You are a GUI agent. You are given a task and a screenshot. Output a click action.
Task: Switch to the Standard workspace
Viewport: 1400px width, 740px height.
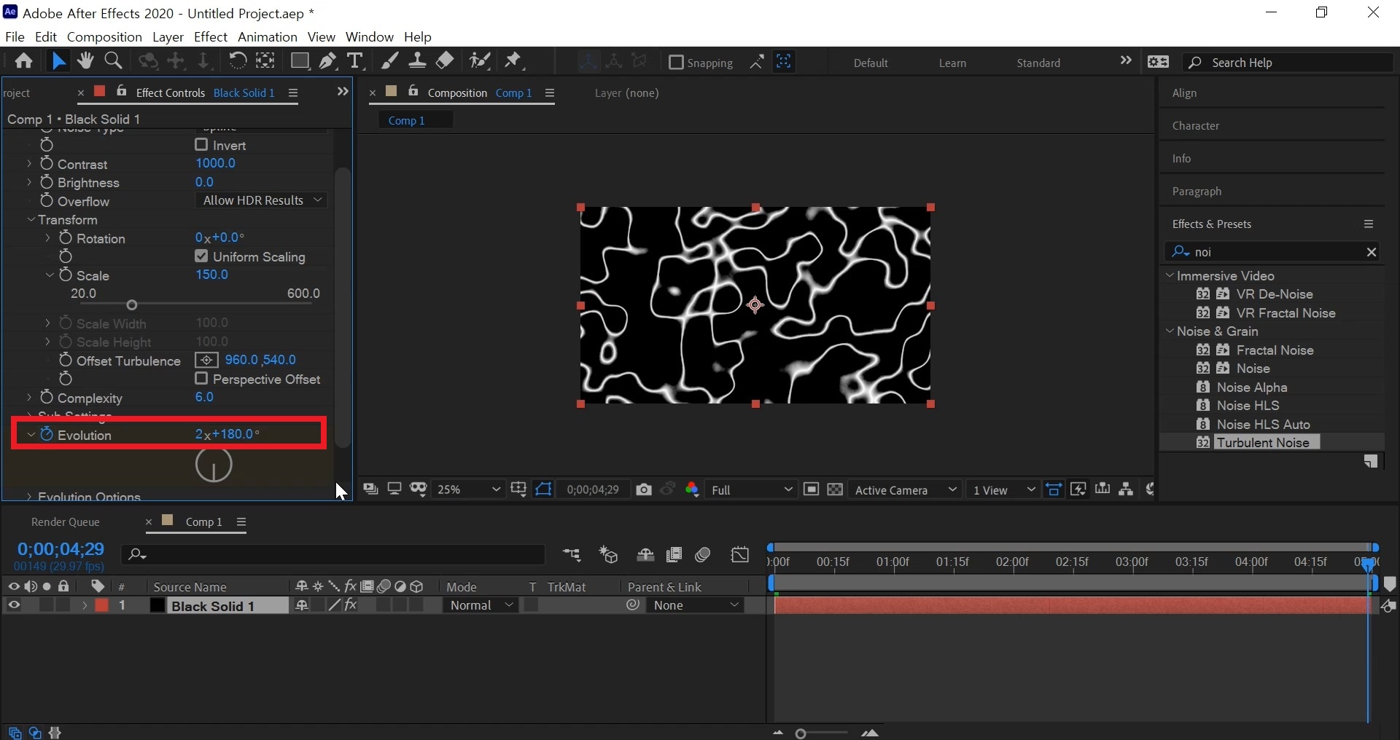click(1038, 63)
